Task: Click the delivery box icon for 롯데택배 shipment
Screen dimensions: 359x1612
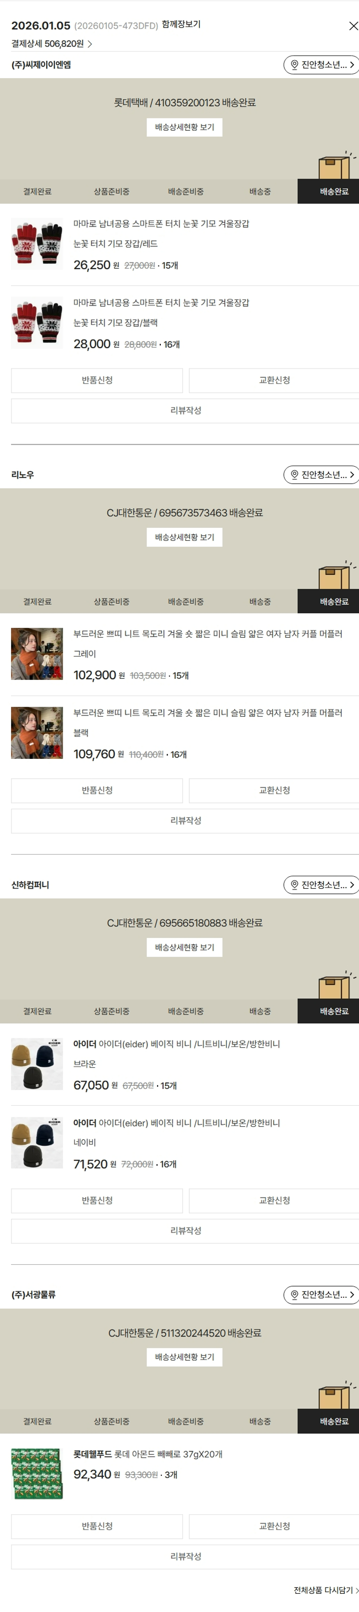Action: [x=335, y=166]
